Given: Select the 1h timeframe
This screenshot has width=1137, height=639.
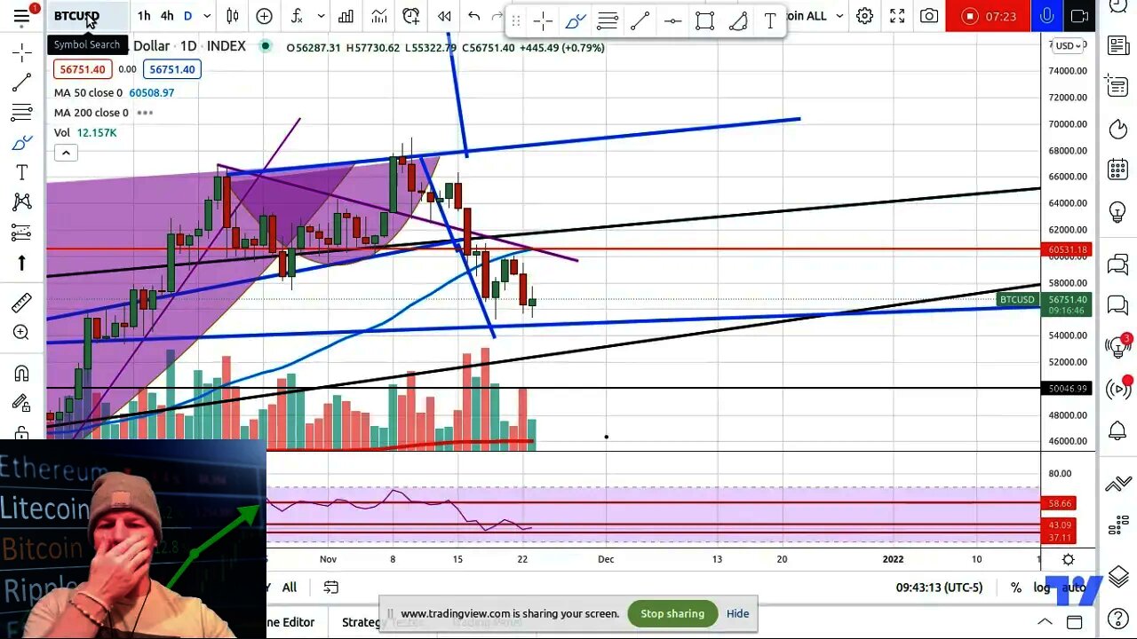Looking at the screenshot, I should coord(144,16).
